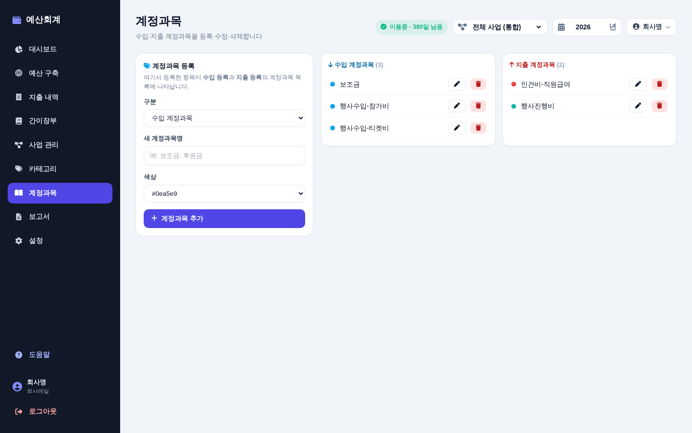Open the 회사명 account menu in header

pos(652,27)
